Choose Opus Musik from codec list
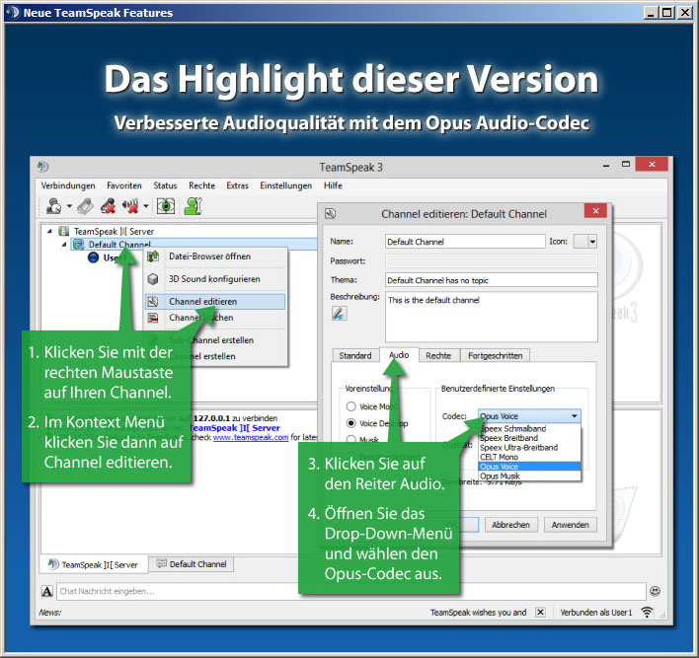The width and height of the screenshot is (699, 658). (529, 475)
